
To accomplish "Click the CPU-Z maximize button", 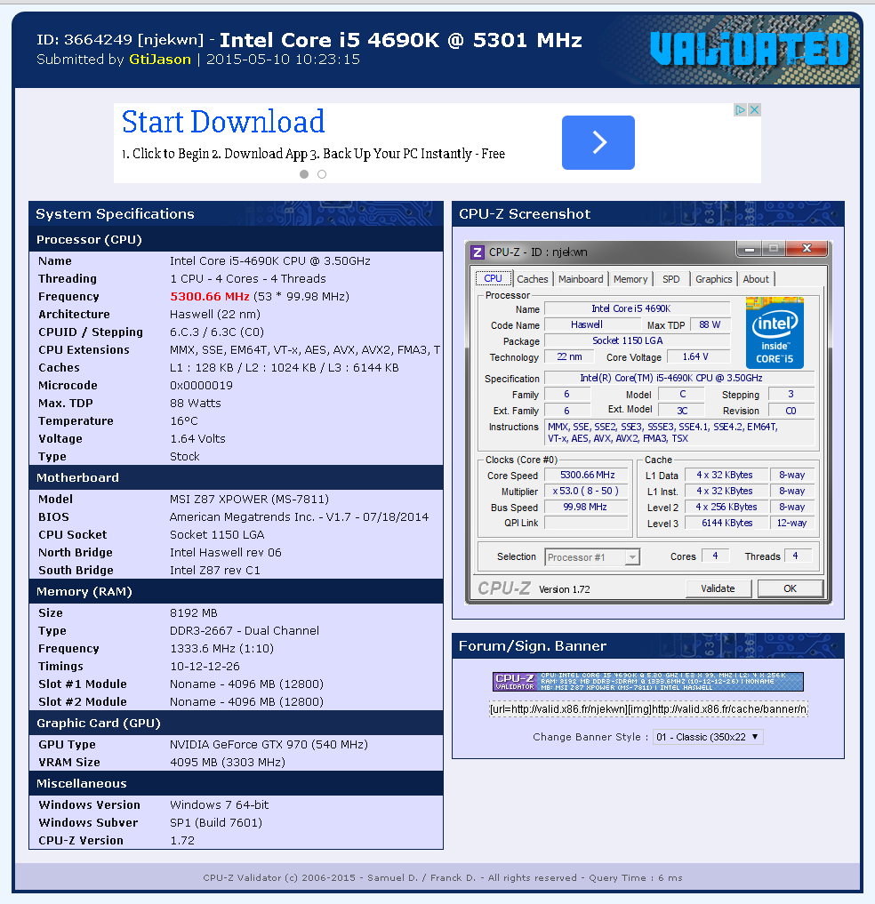I will coord(774,249).
